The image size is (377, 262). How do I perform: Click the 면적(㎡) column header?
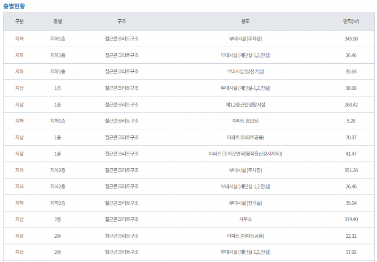pyautogui.click(x=351, y=22)
